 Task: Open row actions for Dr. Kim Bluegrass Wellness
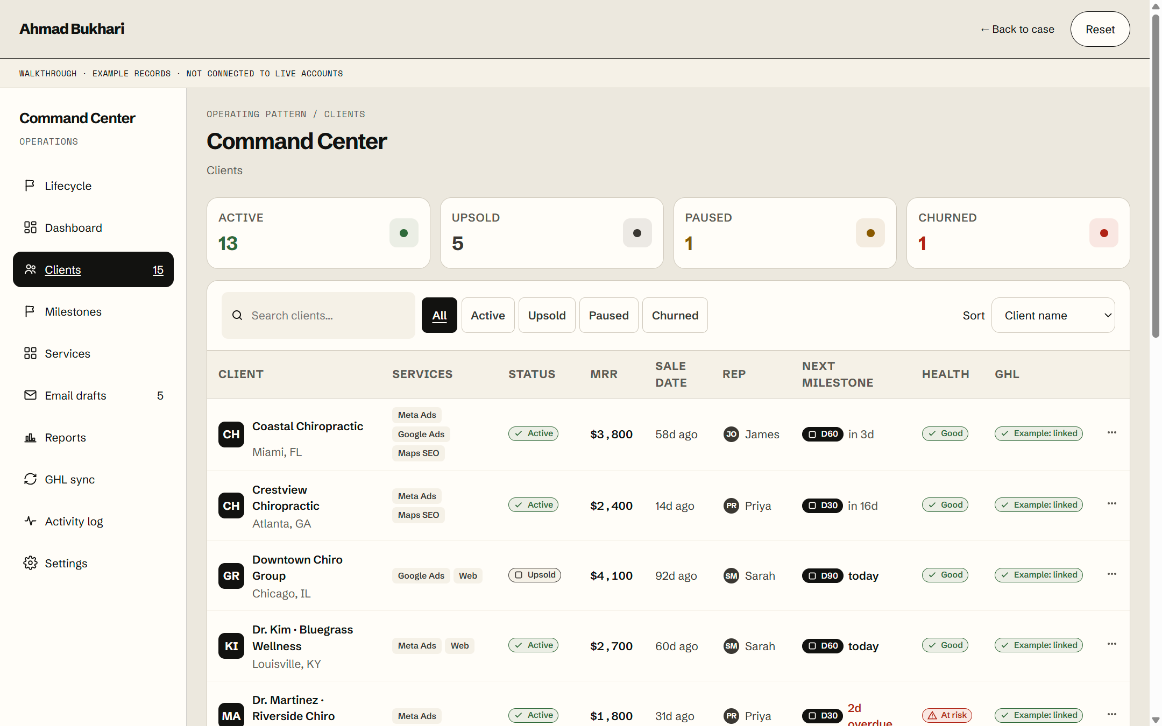tap(1111, 644)
